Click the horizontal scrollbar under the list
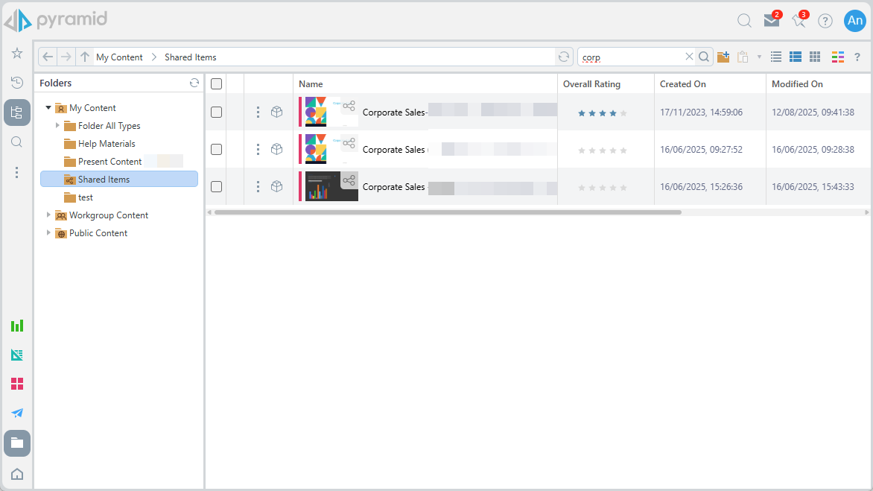Image resolution: width=873 pixels, height=491 pixels. click(447, 212)
